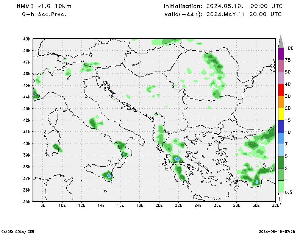Image resolution: width=303 pixels, height=234 pixels.
Task: Click the 49N latitude axis label
Action: (x=27, y=39)
